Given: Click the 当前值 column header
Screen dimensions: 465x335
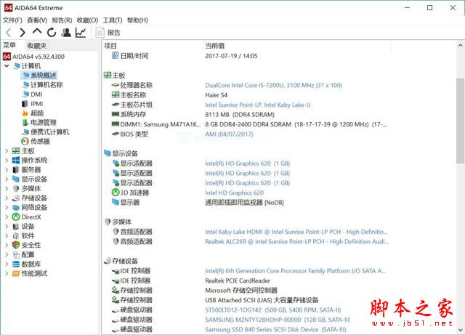Looking at the screenshot, I should point(215,46).
